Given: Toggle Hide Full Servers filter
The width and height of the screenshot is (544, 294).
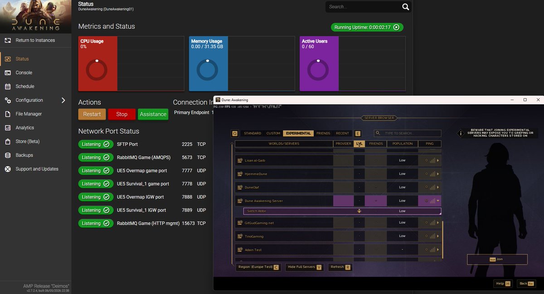Looking at the screenshot, I should point(305,267).
